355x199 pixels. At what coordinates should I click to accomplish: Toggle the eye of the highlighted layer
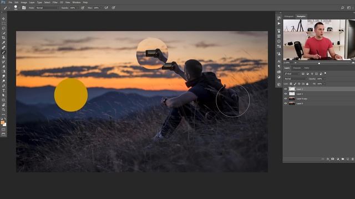click(286, 89)
